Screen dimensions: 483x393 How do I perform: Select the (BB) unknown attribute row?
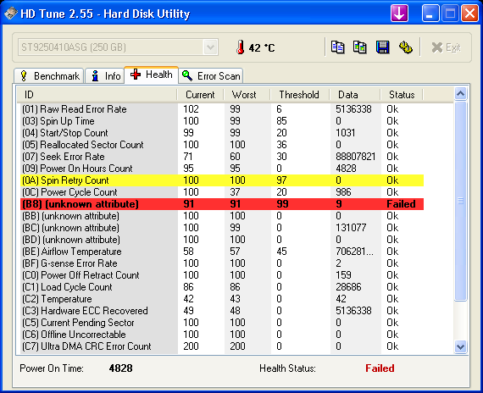[222, 216]
